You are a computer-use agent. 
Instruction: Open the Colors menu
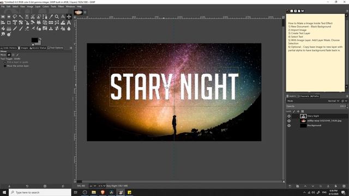point(46,7)
